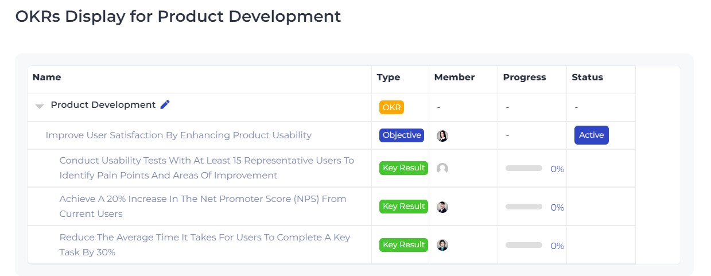Click the Name column header
711x276 pixels.
pyautogui.click(x=46, y=77)
